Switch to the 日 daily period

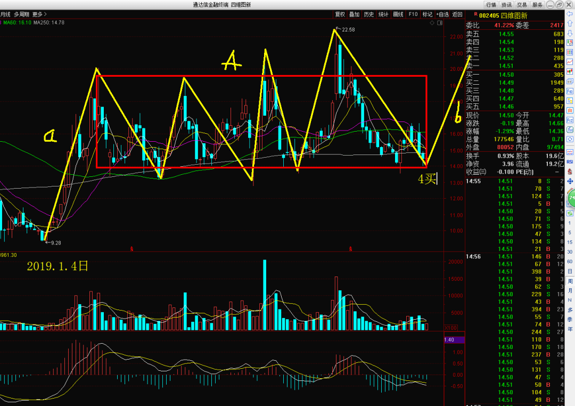click(570, 271)
